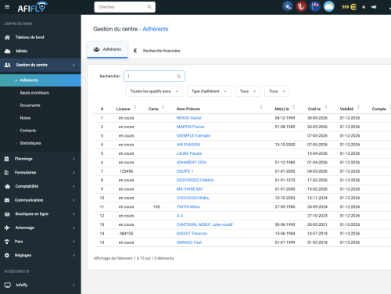Screen dimensions: 391x294
Task: Click carte value 155
Action: (x=156, y=206)
